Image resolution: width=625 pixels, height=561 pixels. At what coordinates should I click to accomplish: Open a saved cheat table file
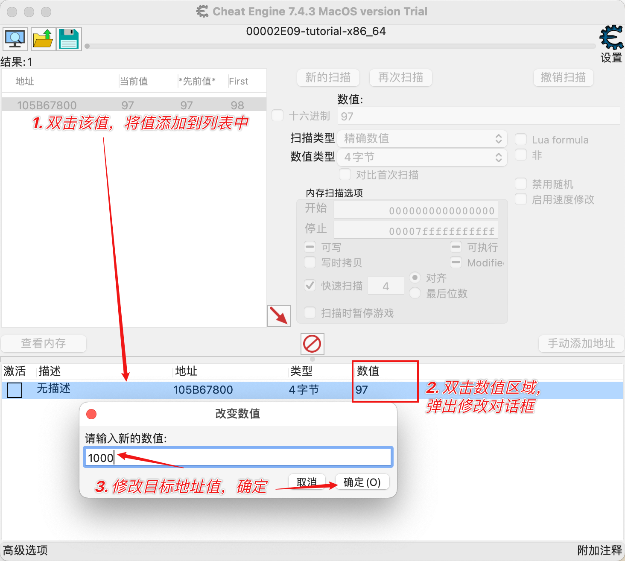click(43, 39)
